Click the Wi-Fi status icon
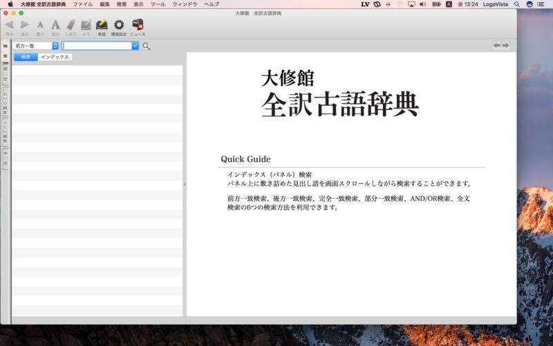Viewport: 553px width, 346px height. [400, 4]
